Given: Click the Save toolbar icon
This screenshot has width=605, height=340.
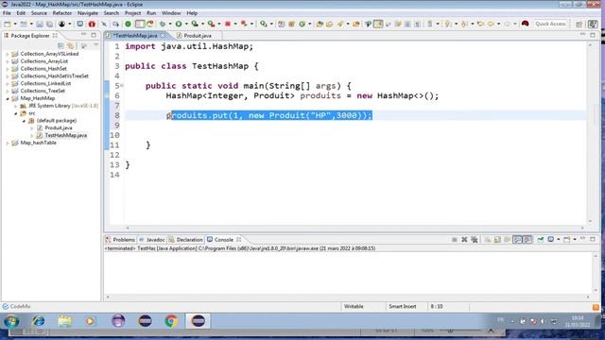Looking at the screenshot, I should click(x=40, y=24).
